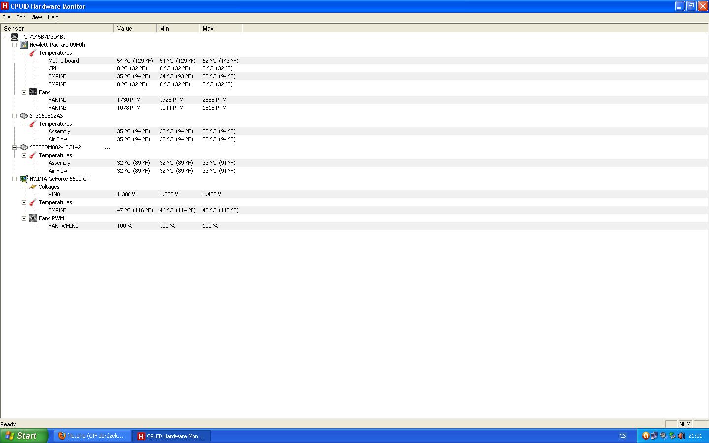Click the motherboard icon beside Hewlett-Packard 09F0h

pos(24,45)
